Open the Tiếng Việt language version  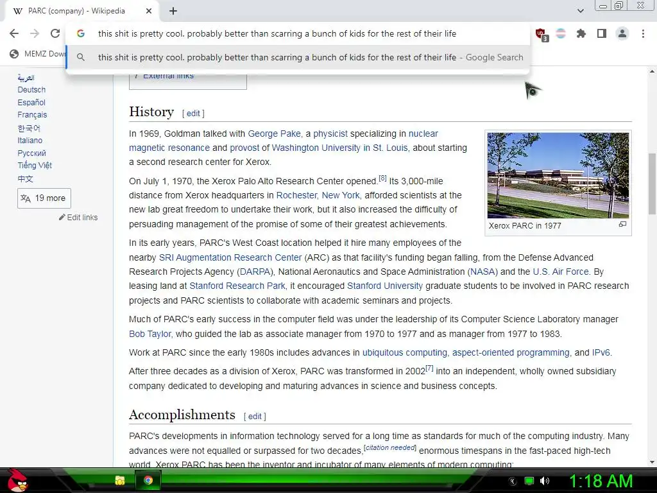(x=35, y=165)
